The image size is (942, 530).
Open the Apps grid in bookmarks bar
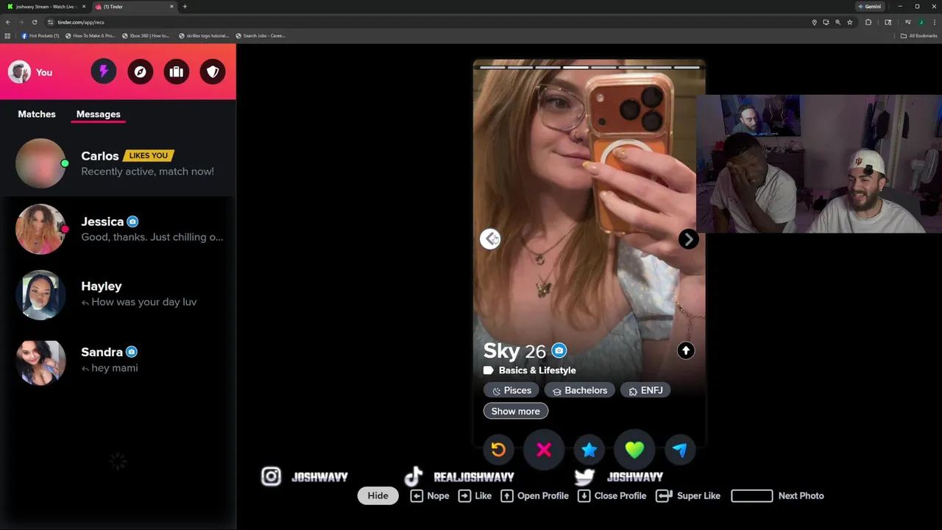tap(8, 35)
